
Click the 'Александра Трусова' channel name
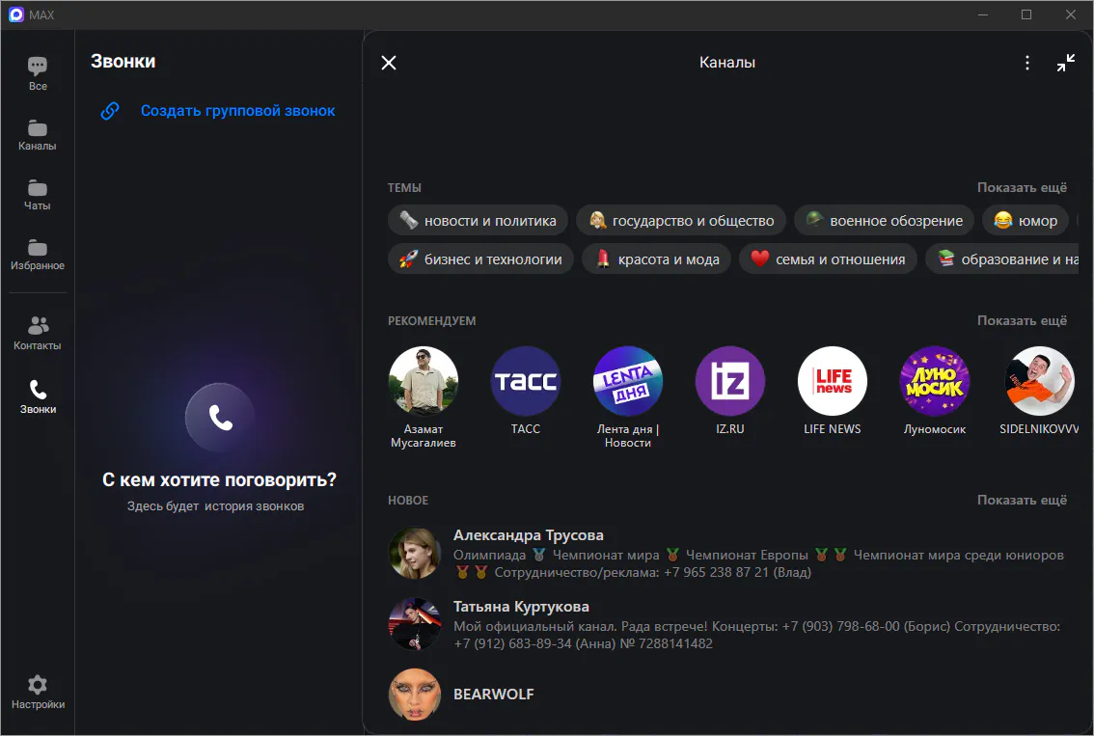(528, 535)
